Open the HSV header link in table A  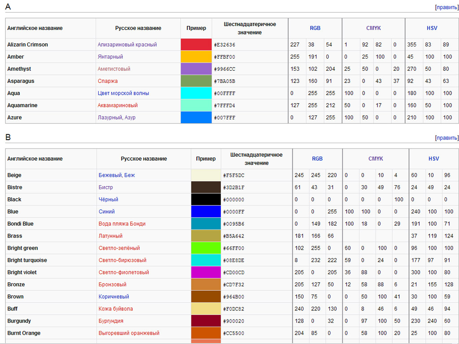(x=432, y=28)
